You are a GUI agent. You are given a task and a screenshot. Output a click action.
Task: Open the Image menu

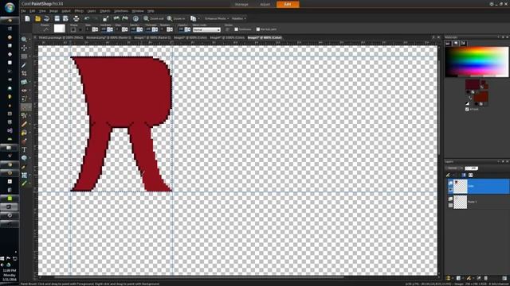(53, 11)
